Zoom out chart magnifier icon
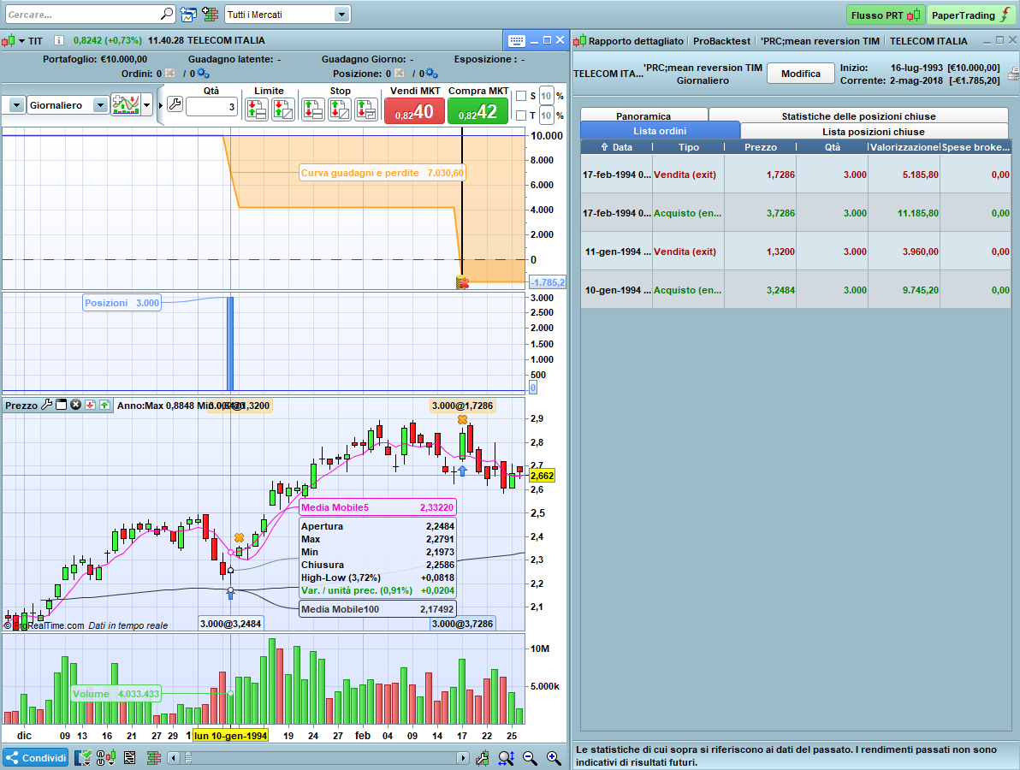 530,758
